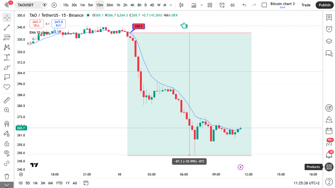
Task: Open the candlestick chart type selector
Action: tap(181, 5)
